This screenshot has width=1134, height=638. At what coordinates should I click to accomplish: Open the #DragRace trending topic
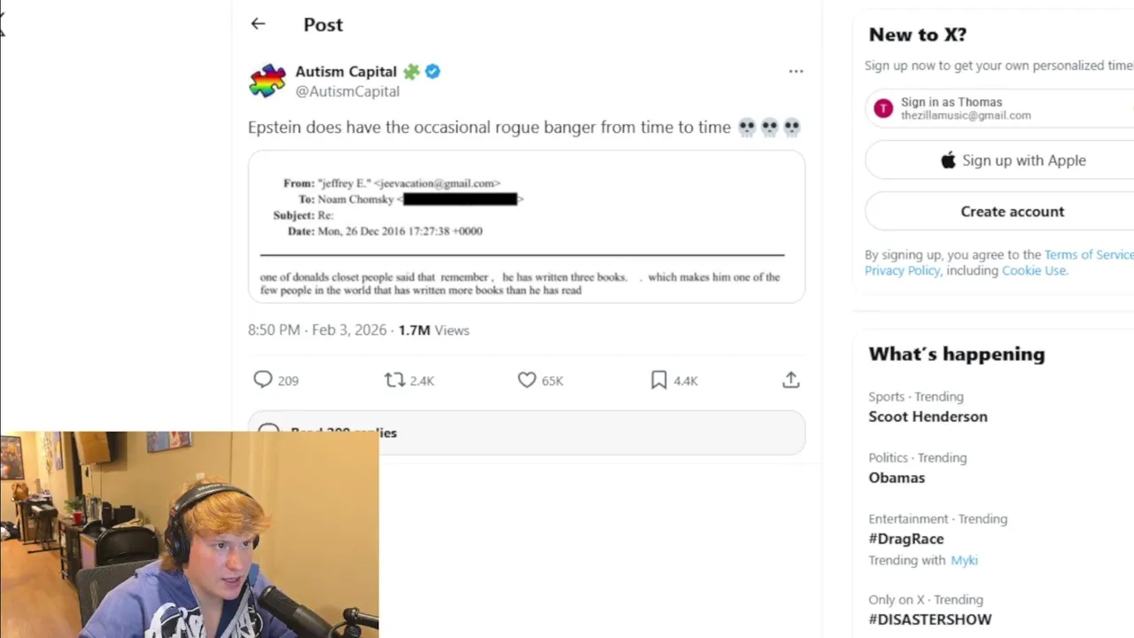[905, 539]
